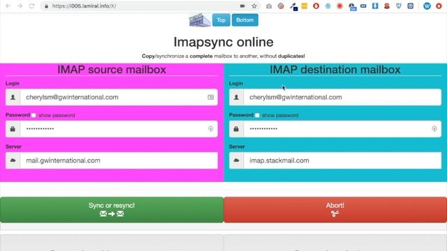Enable show password for source mailbox
The height and width of the screenshot is (251, 447).
click(34, 115)
